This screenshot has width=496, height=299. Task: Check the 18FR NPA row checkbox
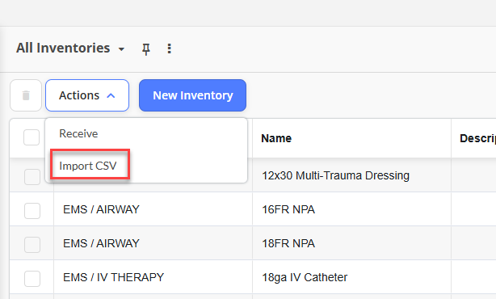coord(32,245)
